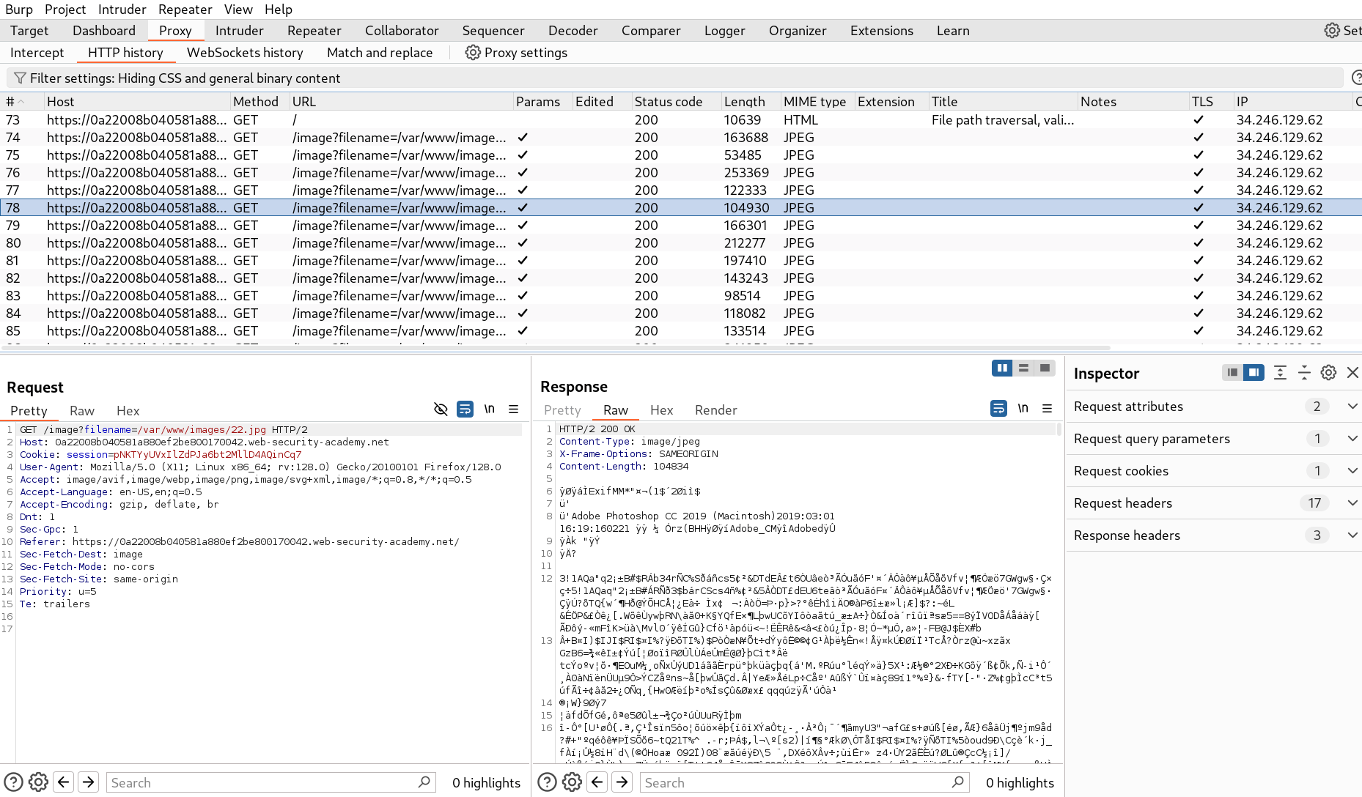Sort history by Status code column

[x=675, y=102]
